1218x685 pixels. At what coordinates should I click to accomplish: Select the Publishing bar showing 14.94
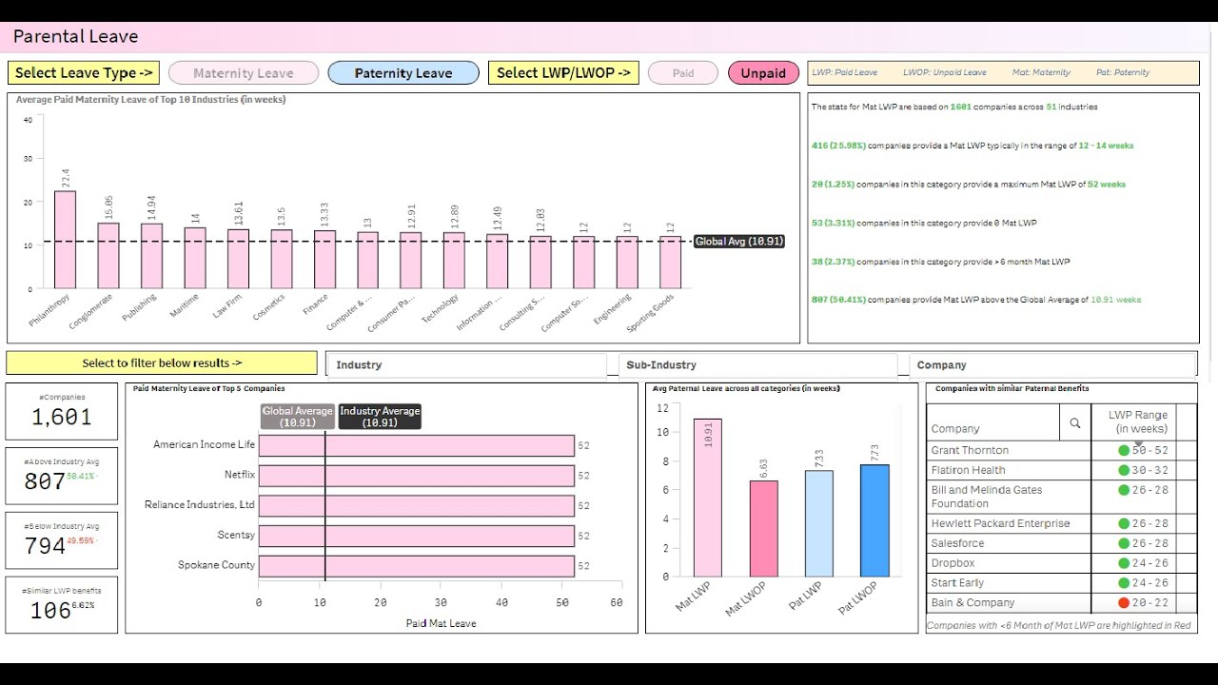pos(152,256)
